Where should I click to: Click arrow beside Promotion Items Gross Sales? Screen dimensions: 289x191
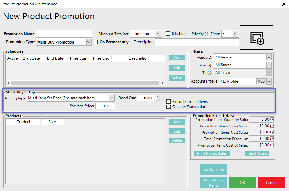[x=272, y=126]
